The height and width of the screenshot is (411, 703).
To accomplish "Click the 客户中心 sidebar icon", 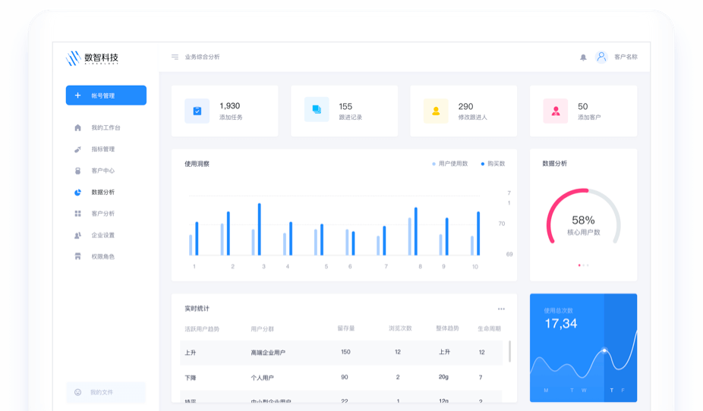I will click(77, 171).
